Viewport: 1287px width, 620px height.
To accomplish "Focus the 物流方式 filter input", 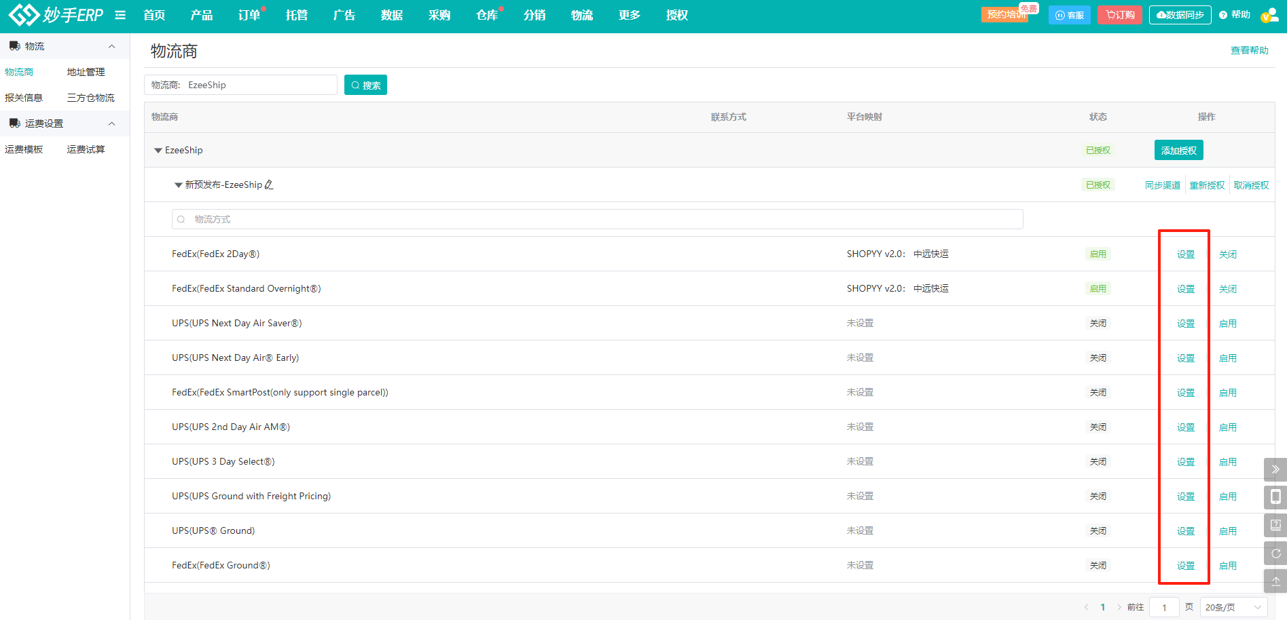I will click(597, 219).
